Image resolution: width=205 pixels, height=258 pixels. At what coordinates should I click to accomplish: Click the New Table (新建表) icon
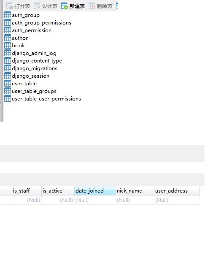[x=64, y=6]
